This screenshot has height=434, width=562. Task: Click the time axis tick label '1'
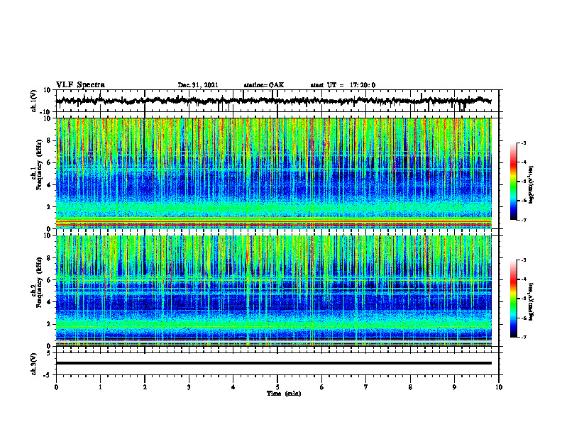(x=100, y=387)
